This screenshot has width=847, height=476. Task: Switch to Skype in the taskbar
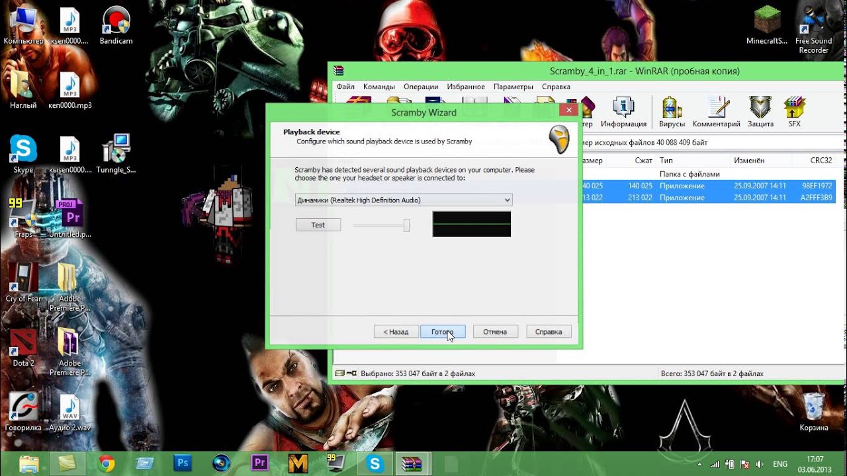tap(375, 463)
